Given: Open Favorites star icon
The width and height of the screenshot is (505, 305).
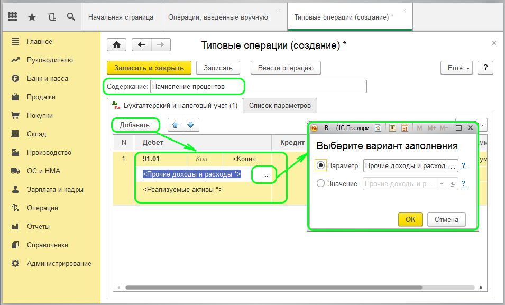Looking at the screenshot, I should [32, 17].
